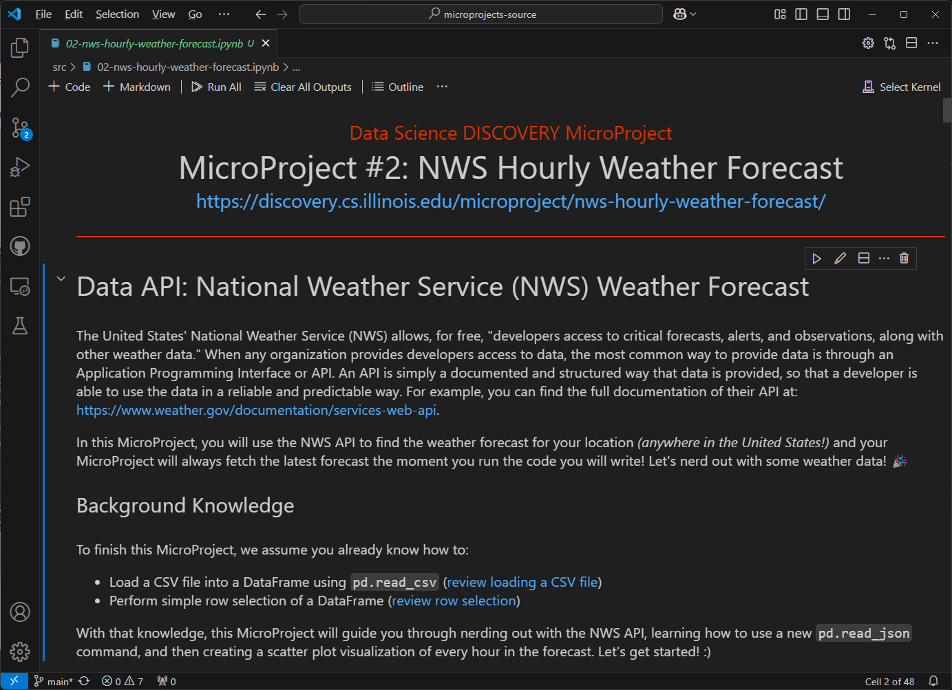The height and width of the screenshot is (690, 952).
Task: Split the editor right
Action: pyautogui.click(x=911, y=43)
